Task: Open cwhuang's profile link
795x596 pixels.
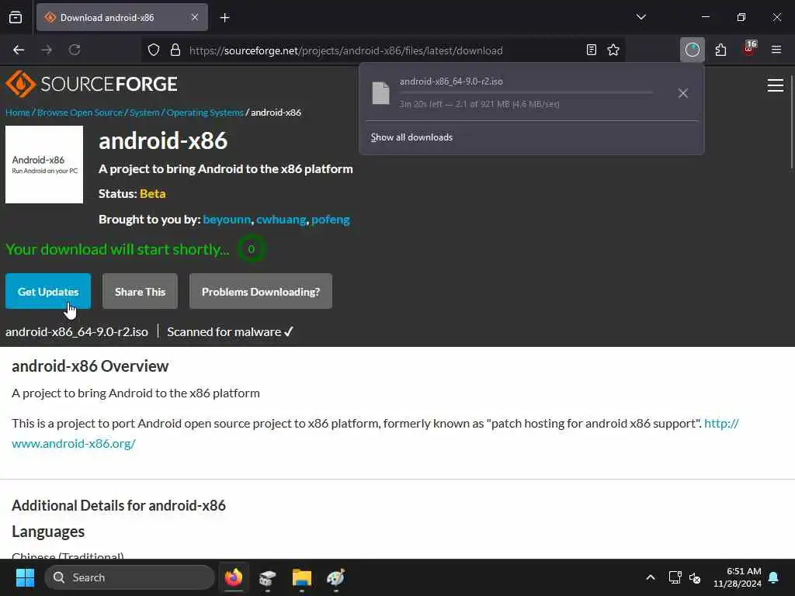Action: [x=281, y=220]
